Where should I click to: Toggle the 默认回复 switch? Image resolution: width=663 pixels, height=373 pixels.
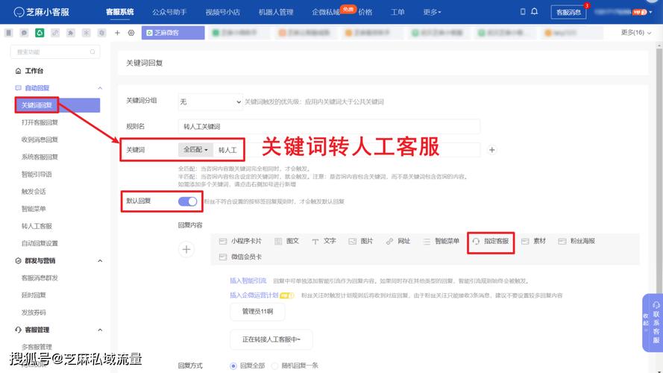(x=188, y=201)
